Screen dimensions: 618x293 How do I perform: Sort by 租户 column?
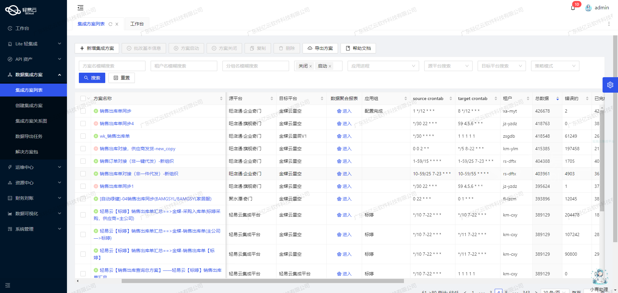[x=528, y=98]
